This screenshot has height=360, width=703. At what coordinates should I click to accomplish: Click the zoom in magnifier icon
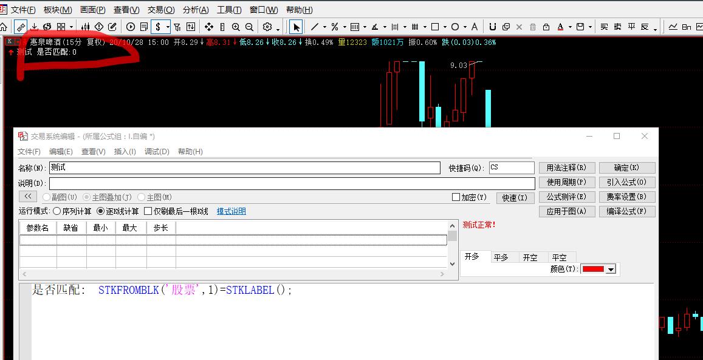coord(236,27)
